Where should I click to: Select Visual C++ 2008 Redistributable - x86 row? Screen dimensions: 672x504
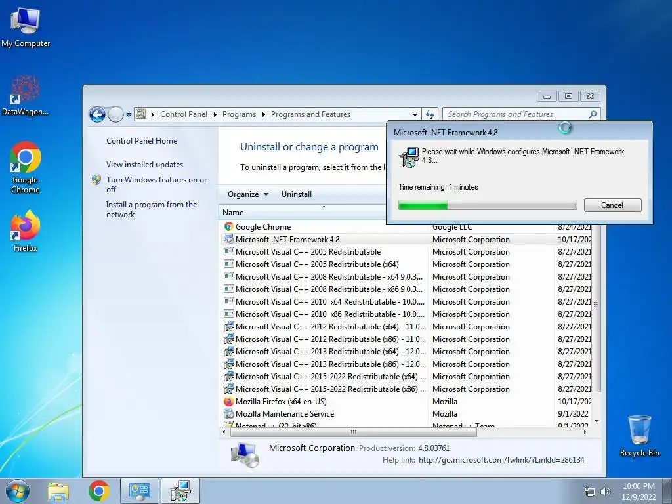pos(406,289)
